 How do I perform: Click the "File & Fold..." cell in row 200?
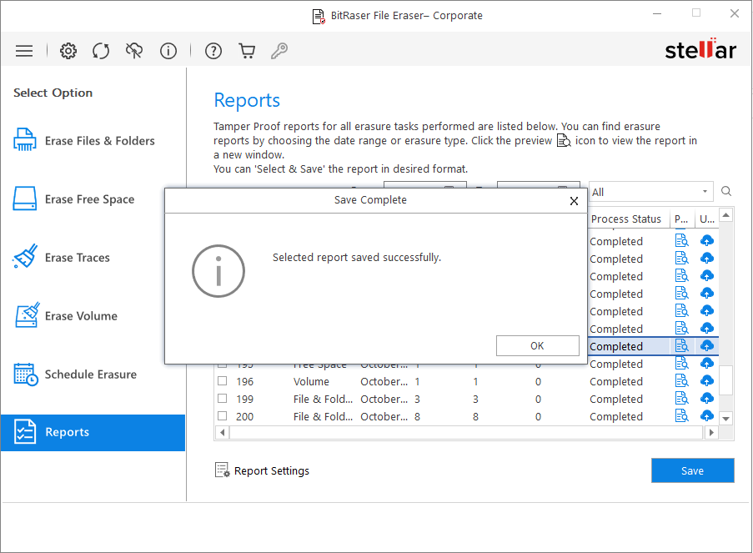pos(323,416)
